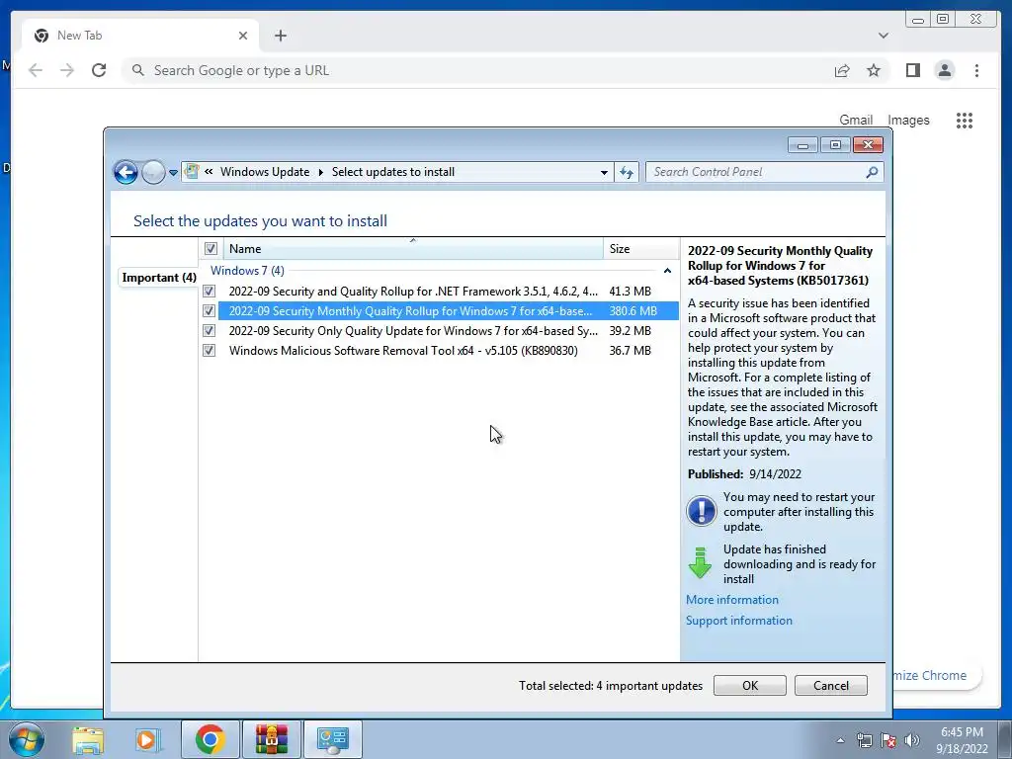
Task: Click Chrome share this page icon
Action: (x=842, y=70)
